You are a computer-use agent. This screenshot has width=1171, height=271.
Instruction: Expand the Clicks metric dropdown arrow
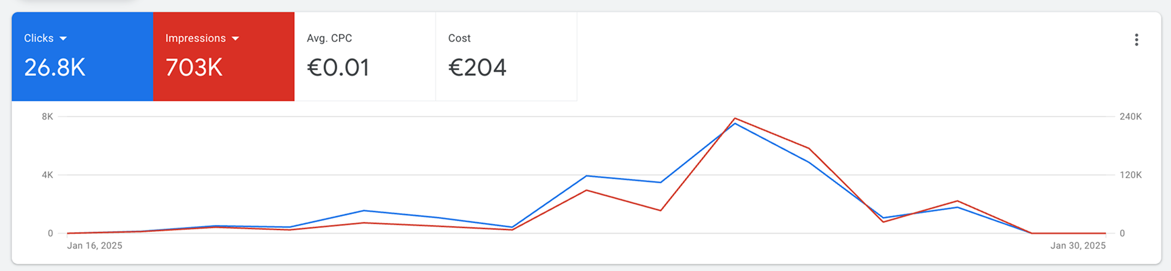coord(63,38)
